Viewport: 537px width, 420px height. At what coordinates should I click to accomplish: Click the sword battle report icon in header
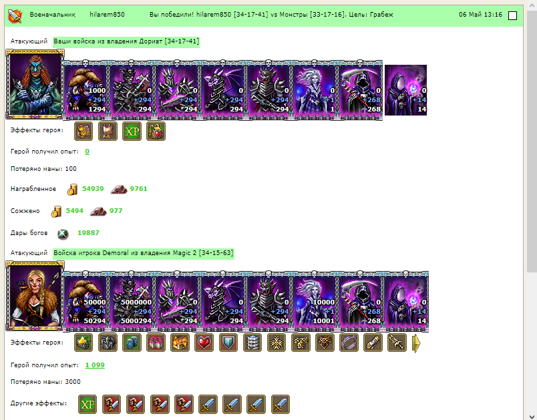pyautogui.click(x=15, y=15)
